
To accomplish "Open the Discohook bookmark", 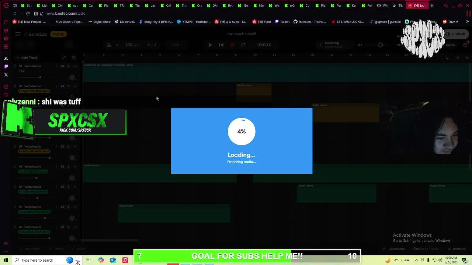I will pos(125,22).
